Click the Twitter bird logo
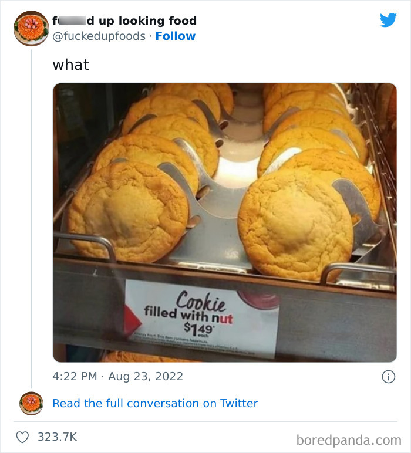 point(388,21)
